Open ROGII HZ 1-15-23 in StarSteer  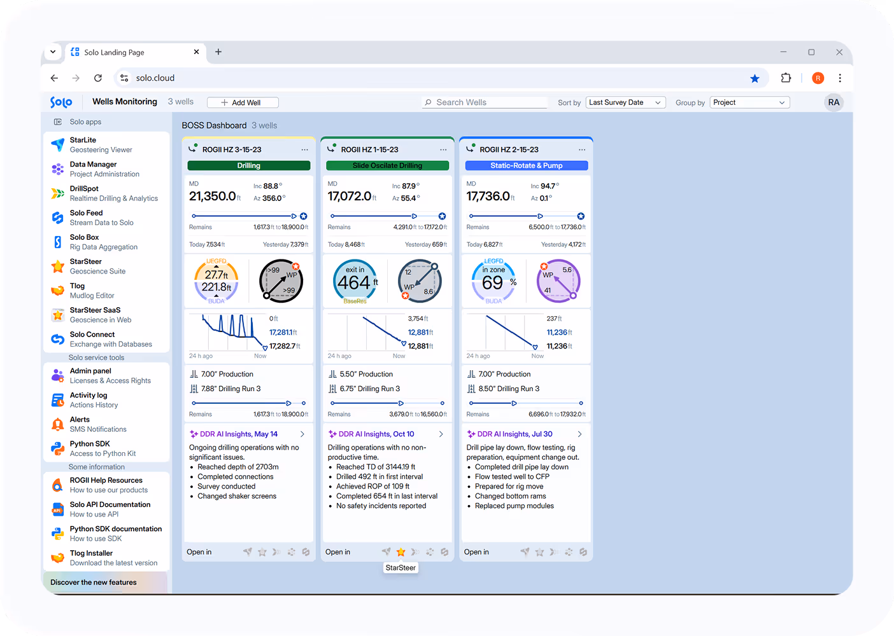tap(401, 552)
